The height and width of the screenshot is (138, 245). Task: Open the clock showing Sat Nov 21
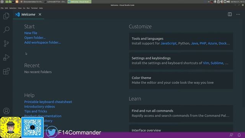[237, 2]
